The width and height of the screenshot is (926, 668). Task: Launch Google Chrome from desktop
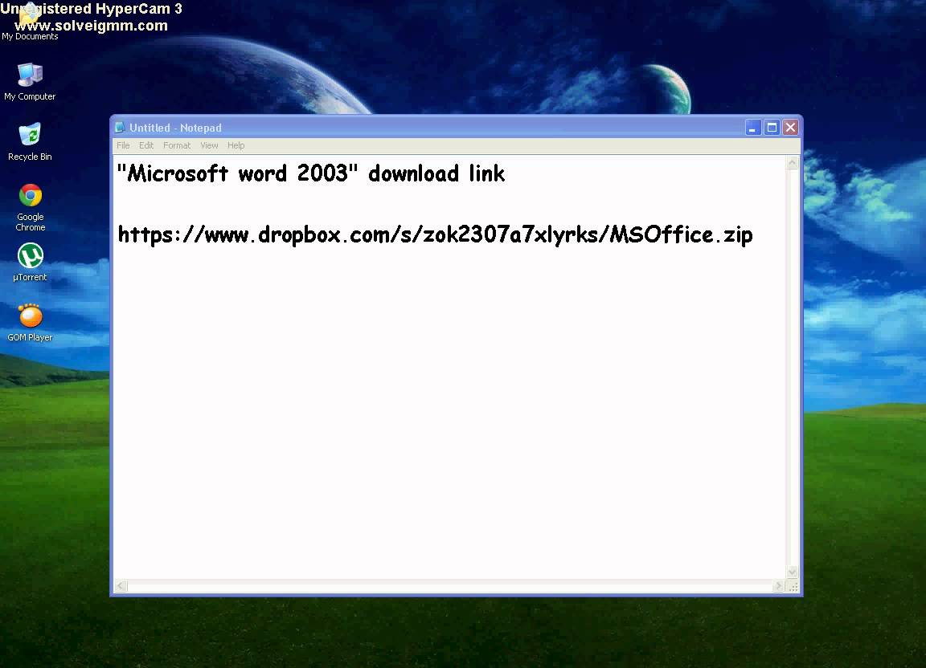click(x=30, y=207)
